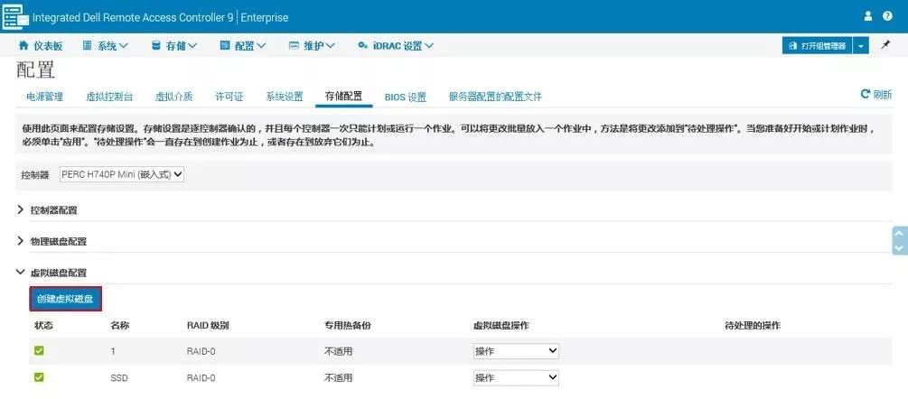This screenshot has width=908, height=399.
Task: Open 操作 dropdown for SSD virtual disk
Action: 516,377
